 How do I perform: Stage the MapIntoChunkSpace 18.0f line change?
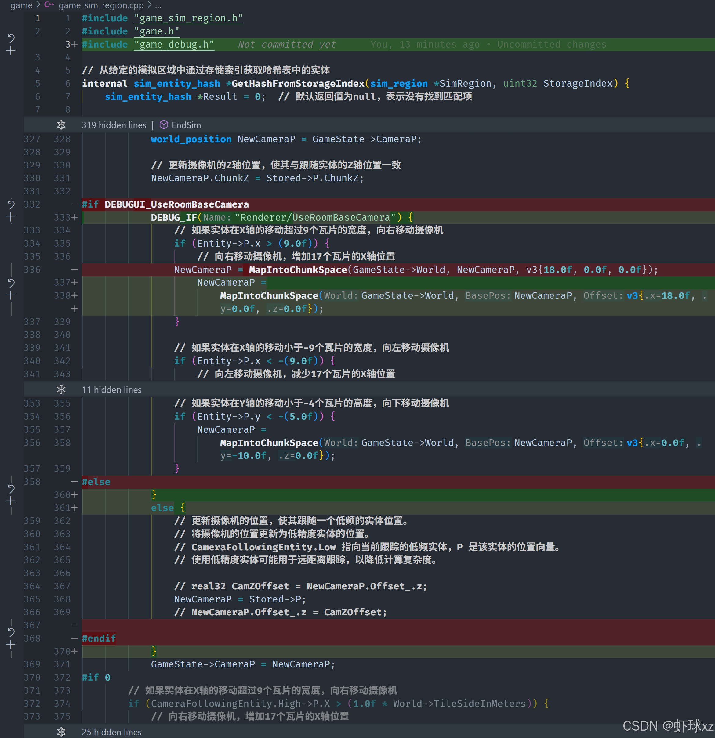pyautogui.click(x=11, y=295)
